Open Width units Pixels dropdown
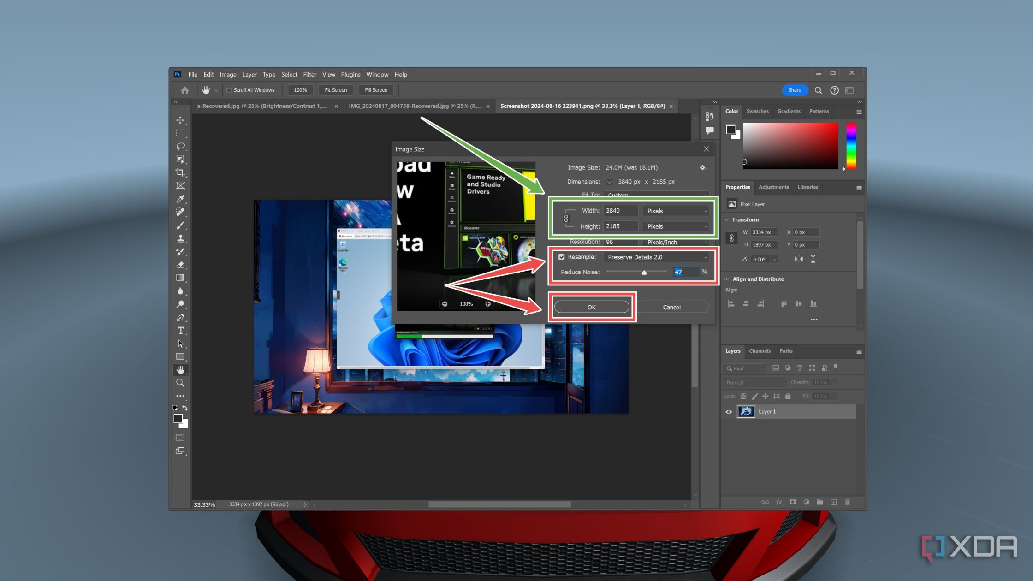The height and width of the screenshot is (581, 1033). [677, 211]
